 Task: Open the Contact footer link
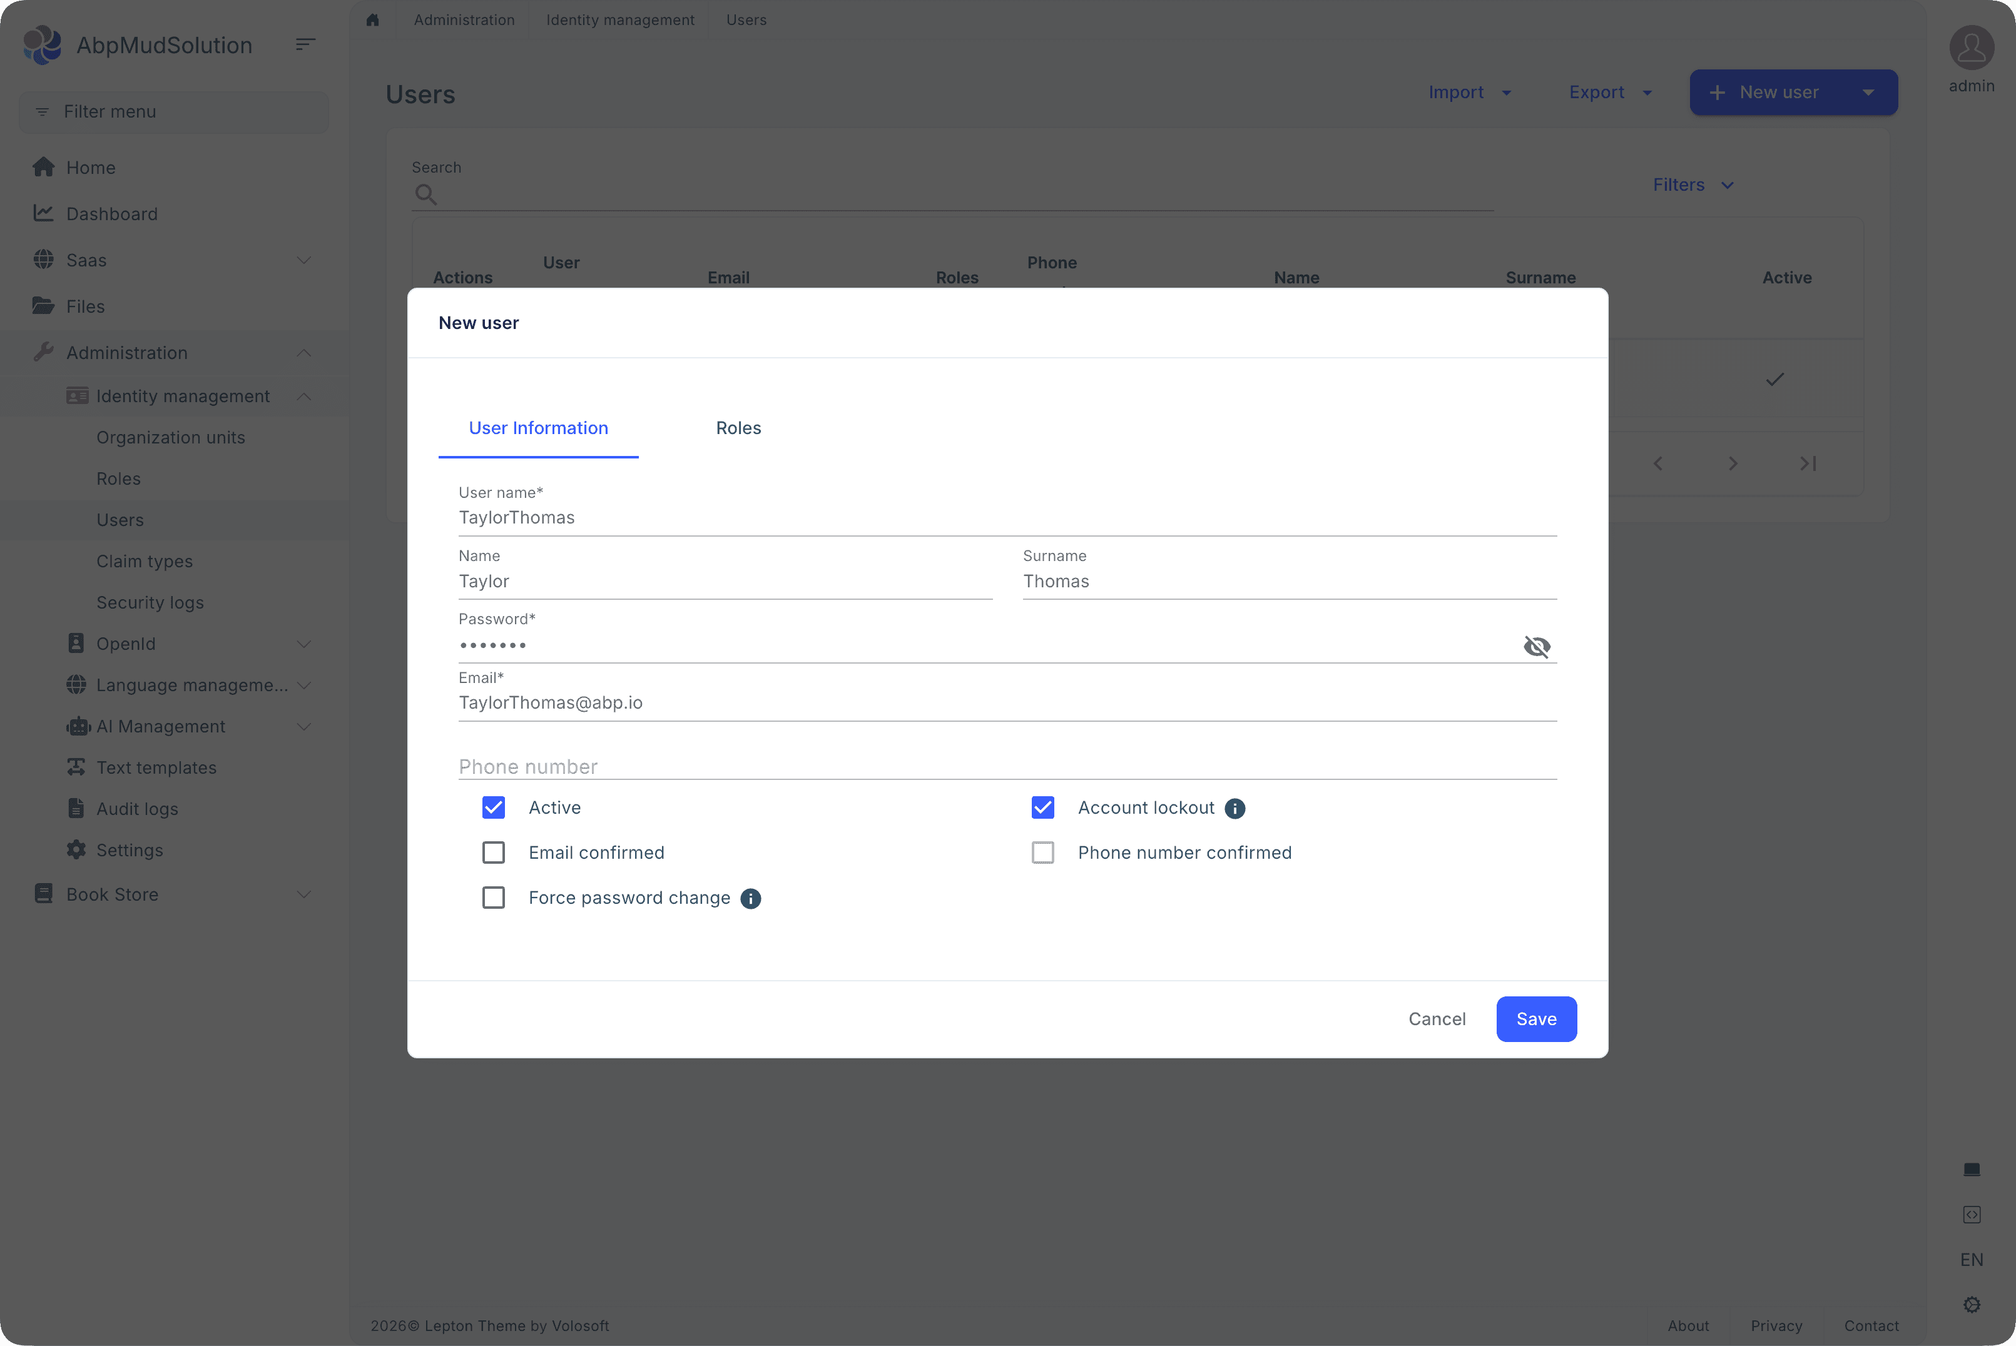tap(1871, 1325)
